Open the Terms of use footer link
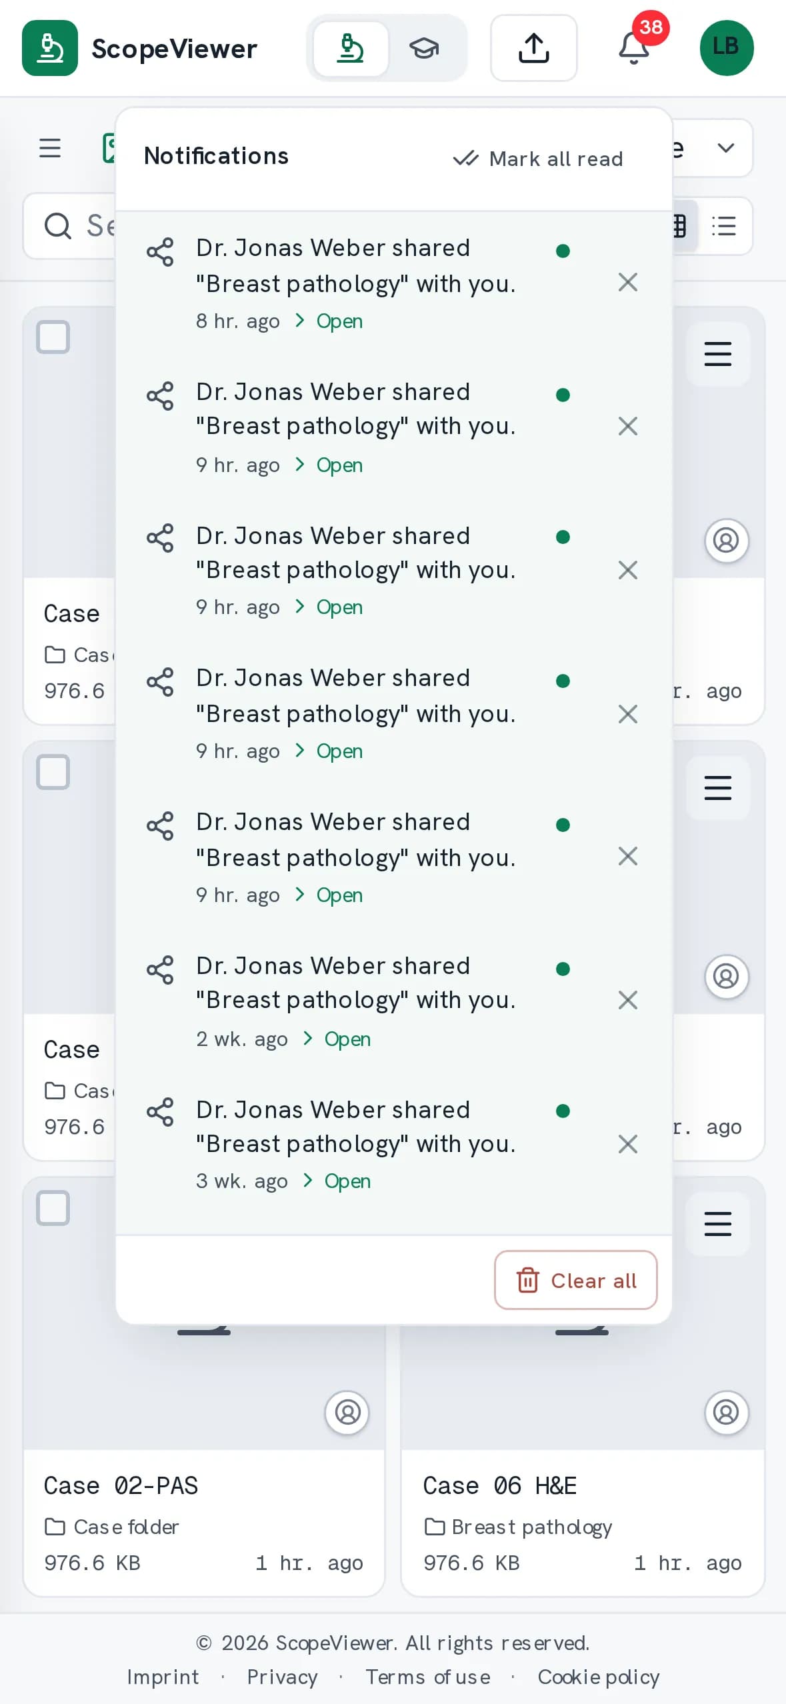786x1704 pixels. [428, 1677]
